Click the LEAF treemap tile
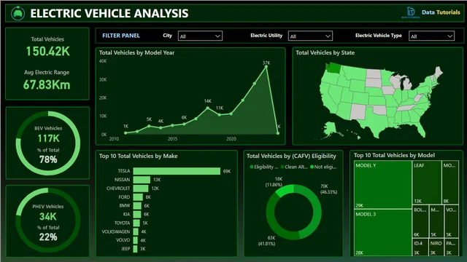Screen dimensions: 467x262 tap(426, 183)
